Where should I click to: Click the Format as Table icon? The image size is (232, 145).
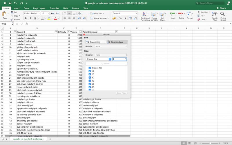click(x=154, y=16)
